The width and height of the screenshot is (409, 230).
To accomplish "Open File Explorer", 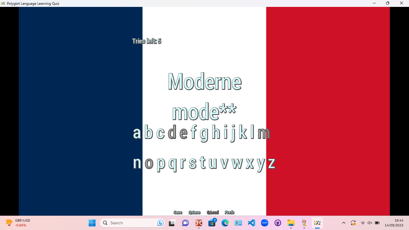I will point(291,223).
